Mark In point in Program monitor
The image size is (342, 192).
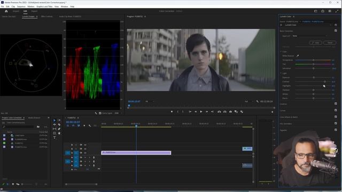point(177,111)
